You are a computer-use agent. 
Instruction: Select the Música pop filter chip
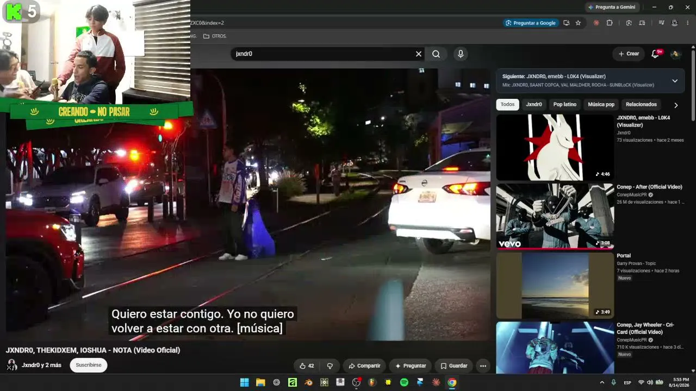coord(601,104)
